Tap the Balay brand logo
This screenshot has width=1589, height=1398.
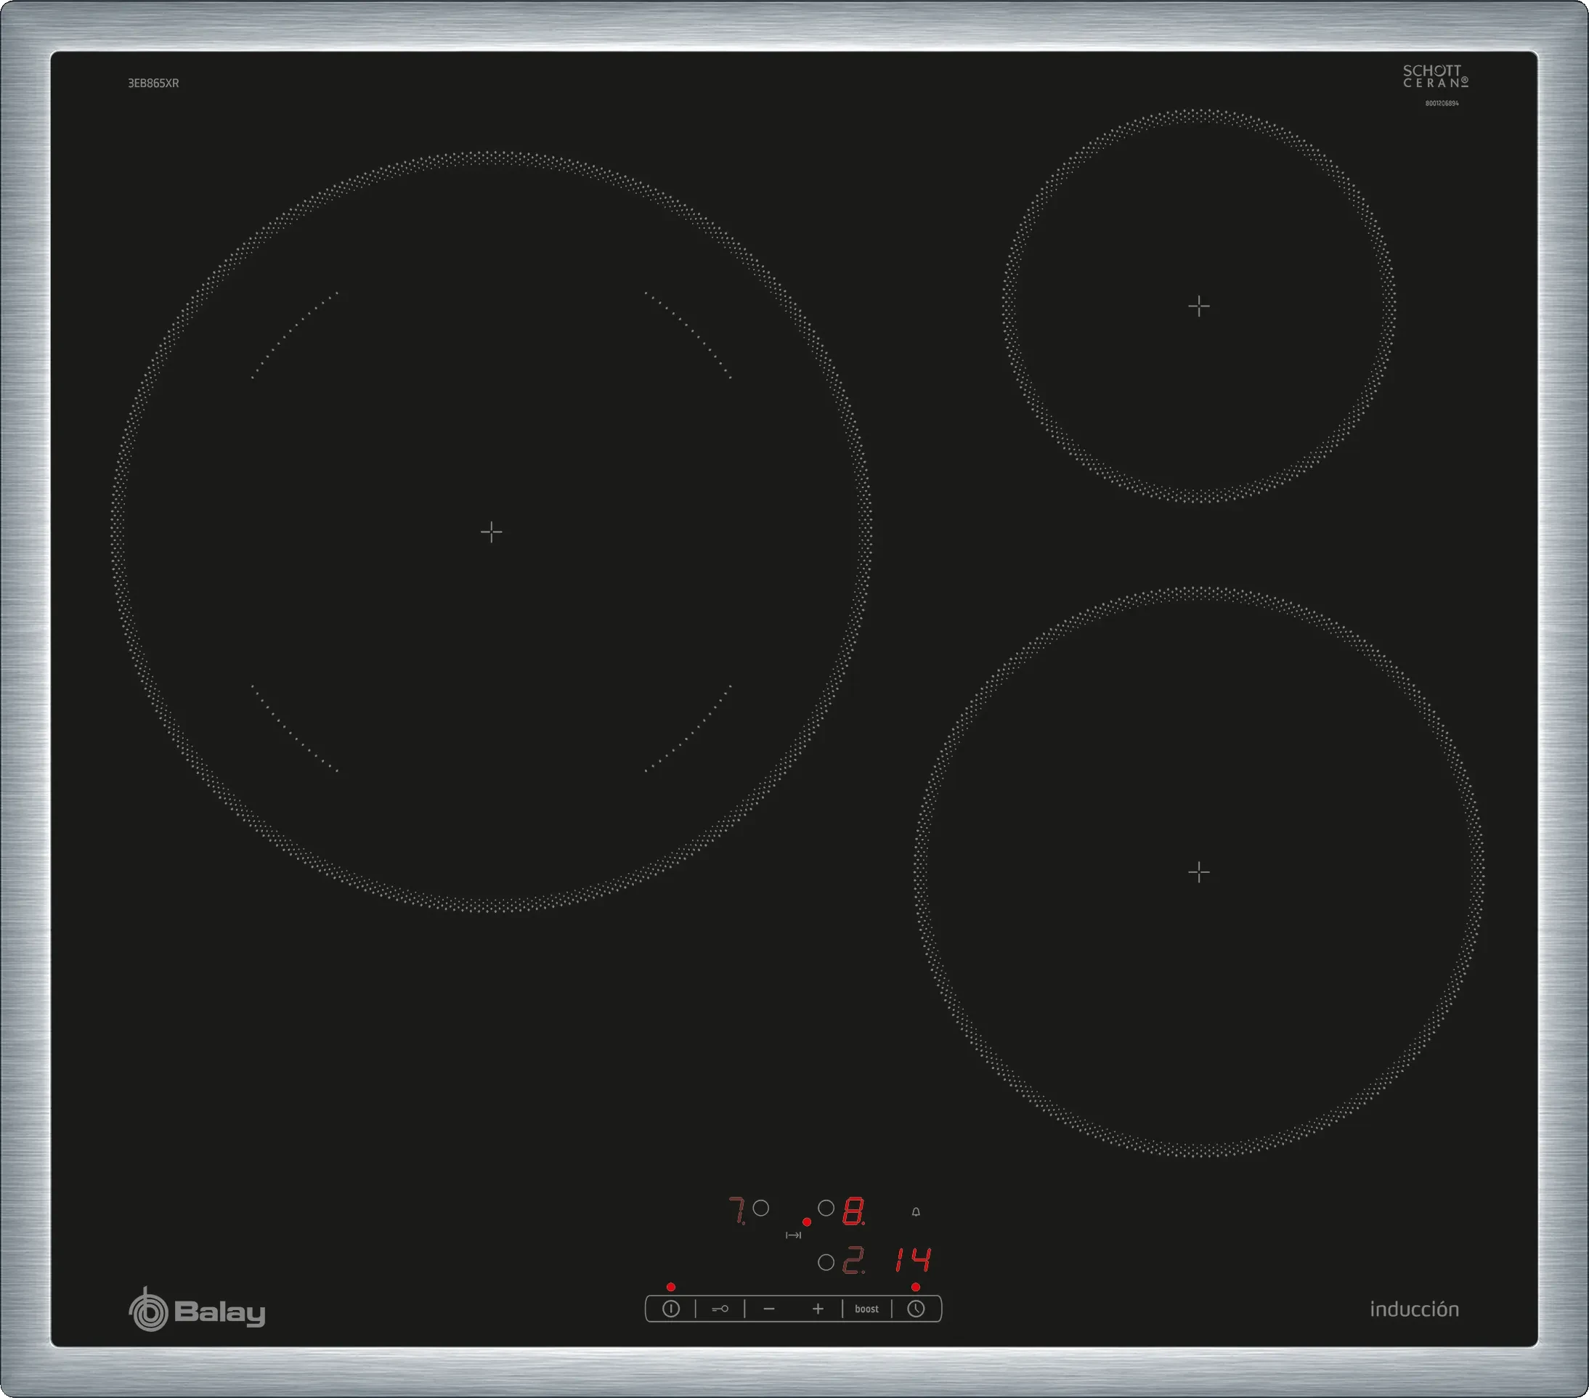tap(198, 1312)
